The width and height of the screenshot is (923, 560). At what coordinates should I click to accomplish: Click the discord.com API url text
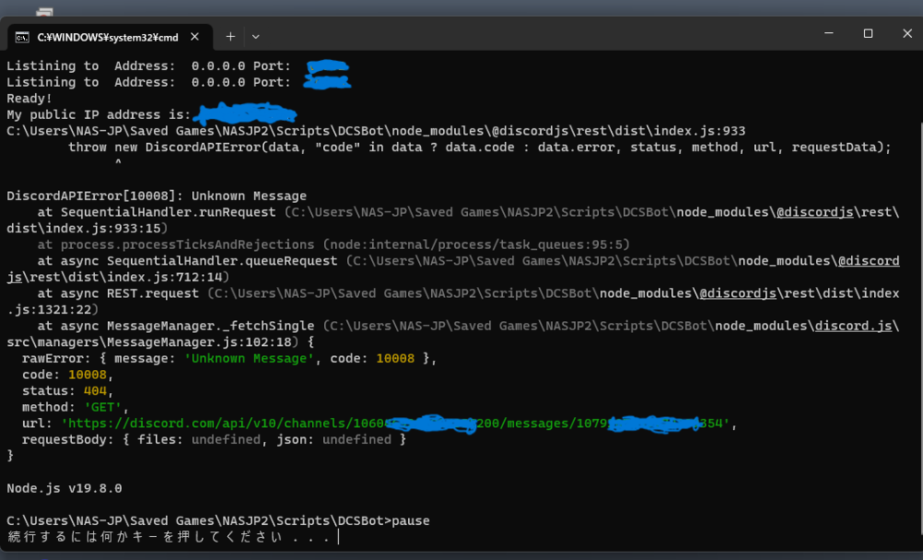coord(396,423)
